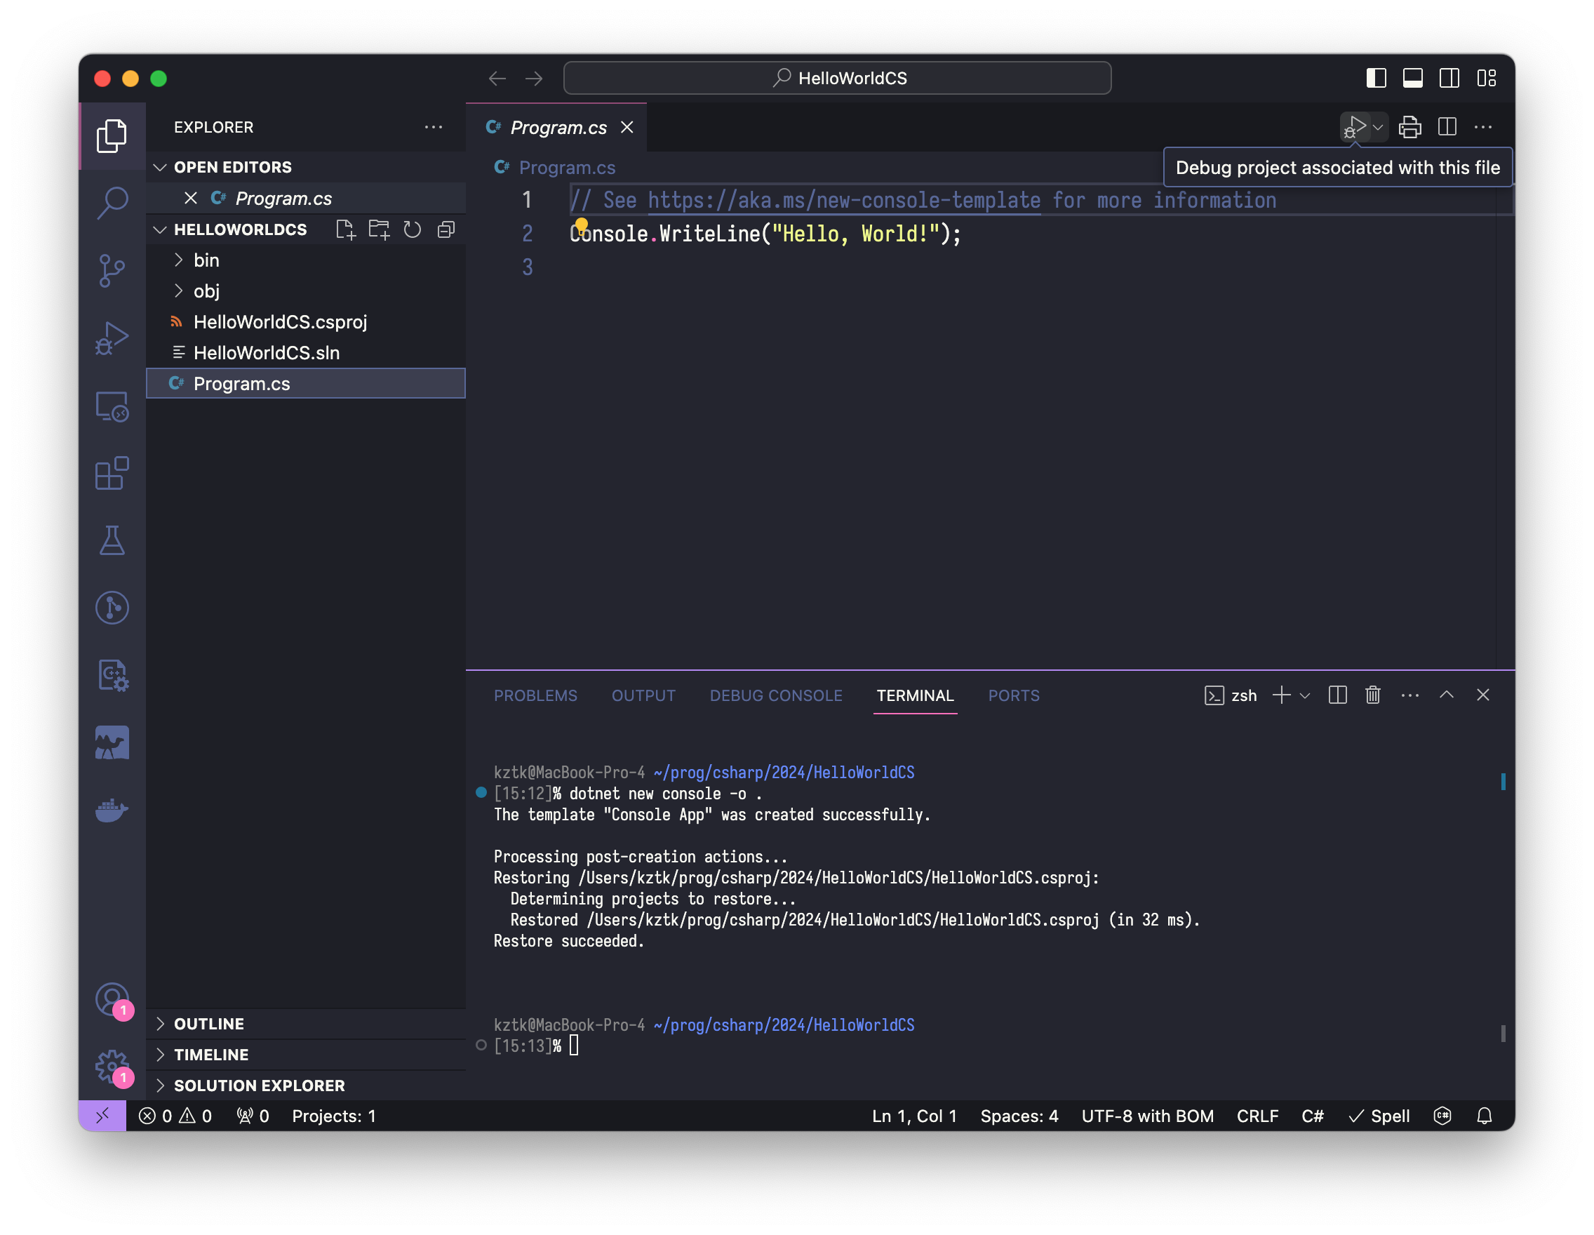Image resolution: width=1594 pixels, height=1235 pixels.
Task: Refresh the explorer file tree
Action: (413, 229)
